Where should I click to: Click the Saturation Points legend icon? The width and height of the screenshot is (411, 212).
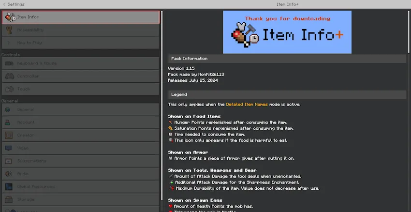click(x=170, y=128)
